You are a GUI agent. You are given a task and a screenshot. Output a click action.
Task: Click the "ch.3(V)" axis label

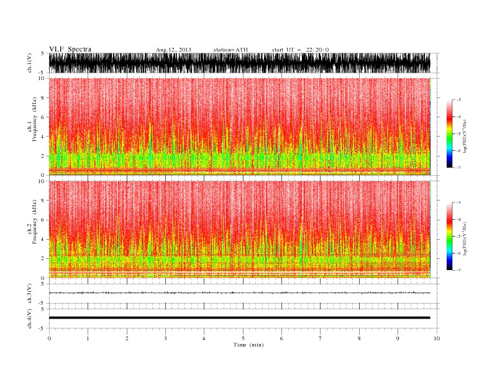(x=30, y=294)
